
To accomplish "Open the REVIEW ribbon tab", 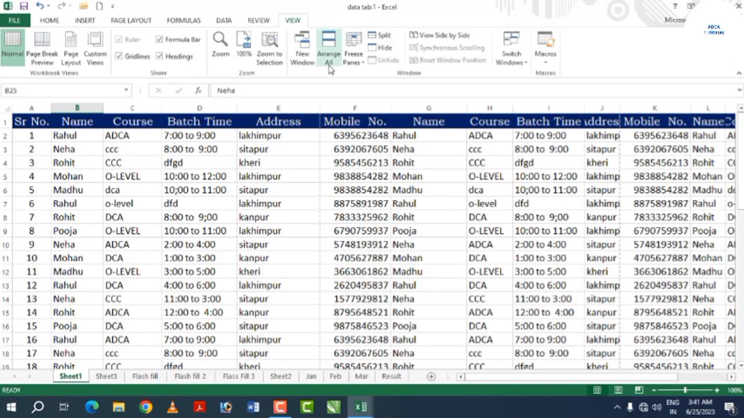I will [259, 20].
